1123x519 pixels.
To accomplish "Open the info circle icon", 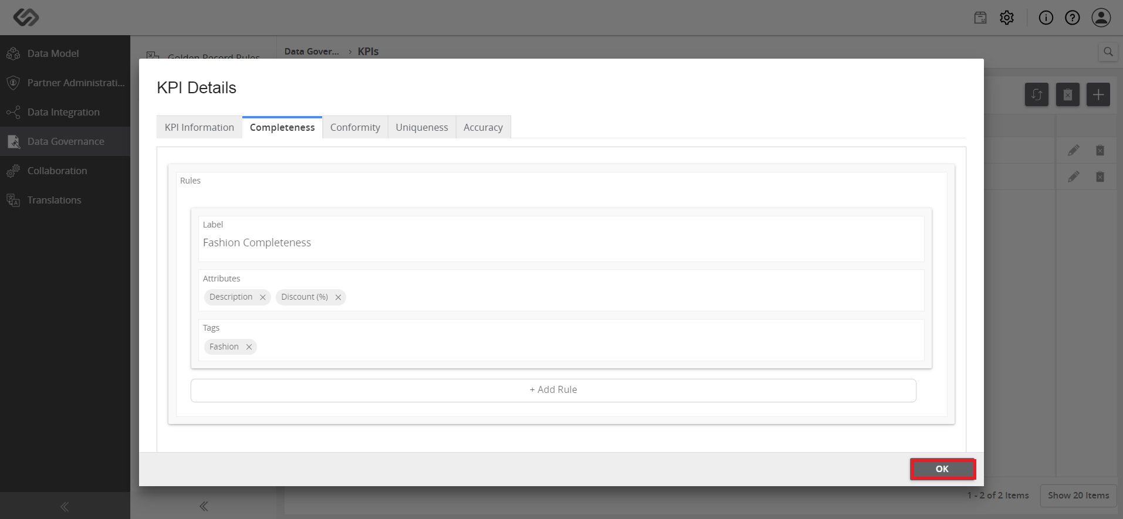I will click(x=1046, y=18).
